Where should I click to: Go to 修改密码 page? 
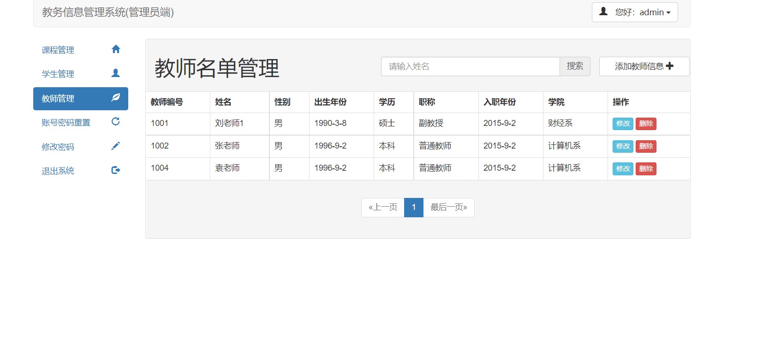click(81, 147)
